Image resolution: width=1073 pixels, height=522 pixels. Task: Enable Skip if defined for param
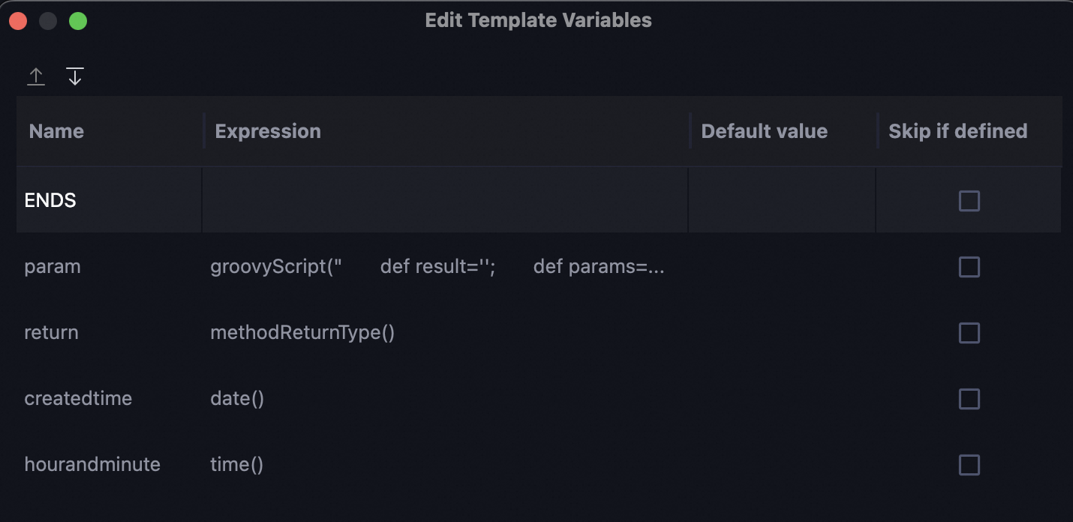(x=969, y=267)
